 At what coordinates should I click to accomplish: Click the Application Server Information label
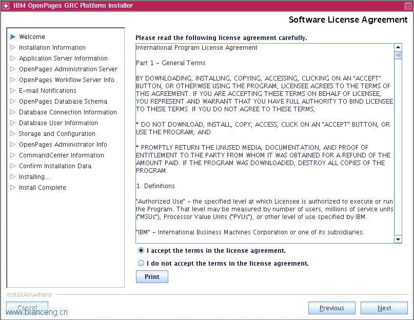coord(64,58)
